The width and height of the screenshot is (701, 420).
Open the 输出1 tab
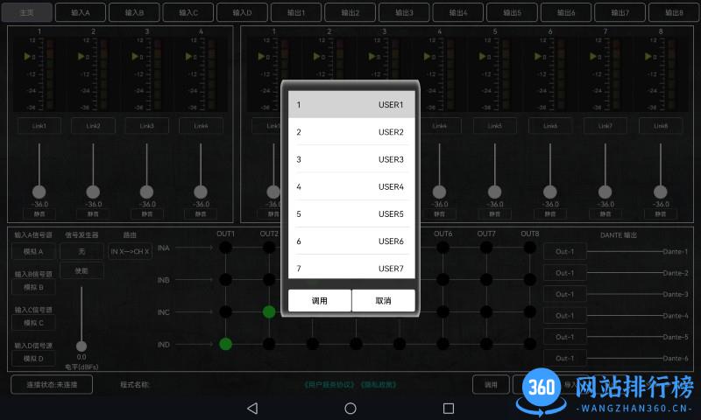pos(296,12)
